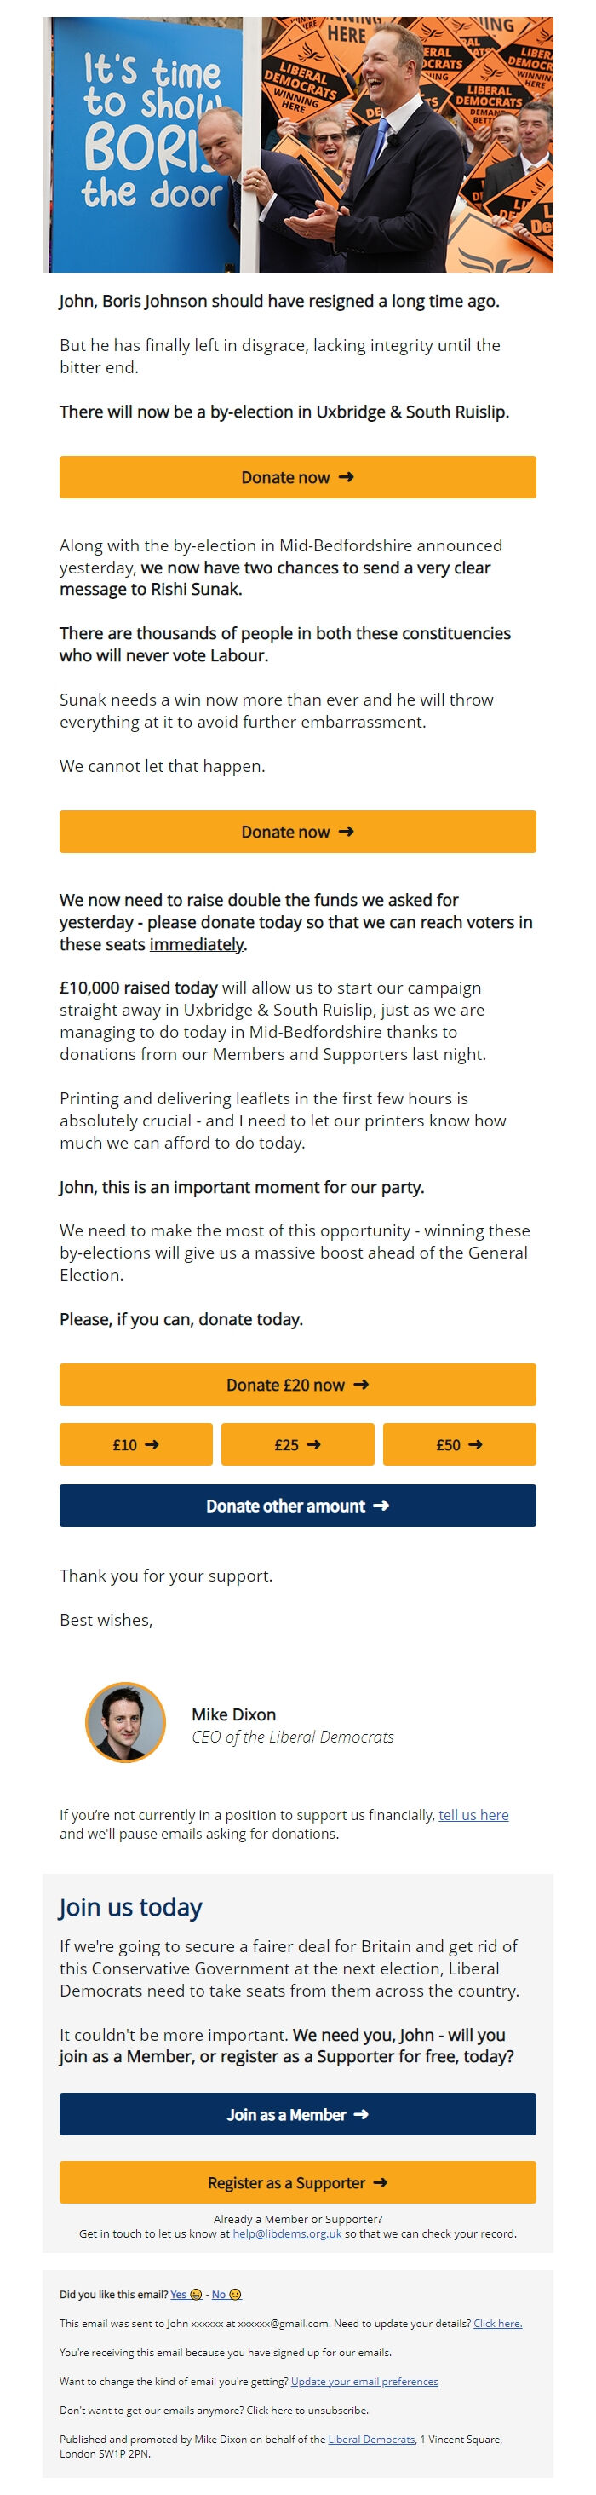Click Donate £20 now
The image size is (596, 2495).
[x=298, y=1385]
